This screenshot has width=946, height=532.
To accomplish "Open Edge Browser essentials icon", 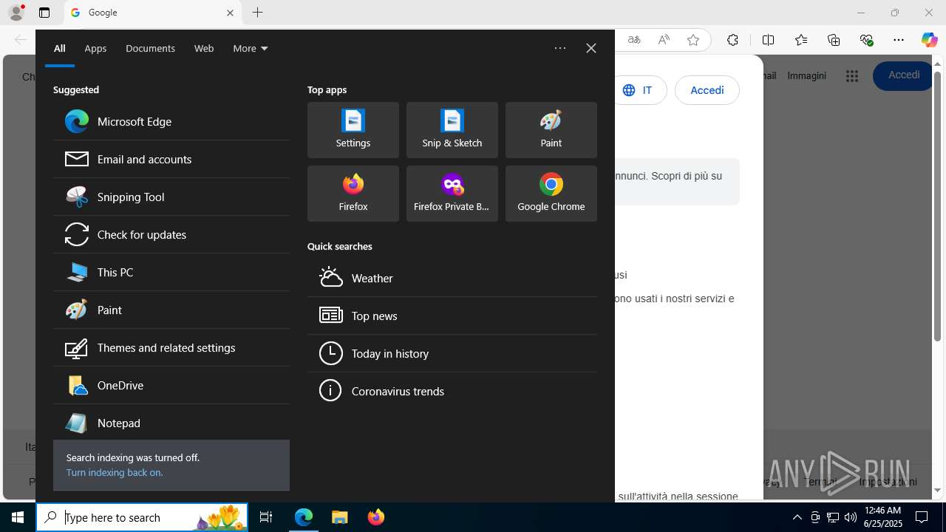I will coord(867,40).
